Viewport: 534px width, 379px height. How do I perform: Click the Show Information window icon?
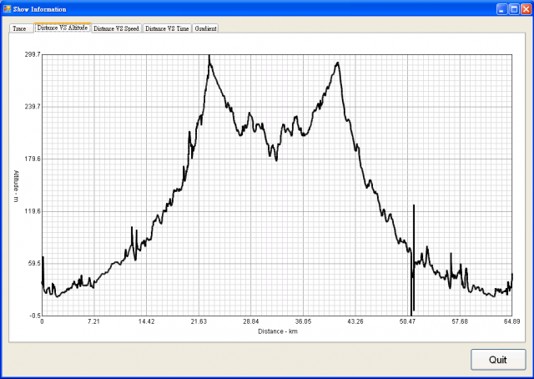click(x=7, y=9)
